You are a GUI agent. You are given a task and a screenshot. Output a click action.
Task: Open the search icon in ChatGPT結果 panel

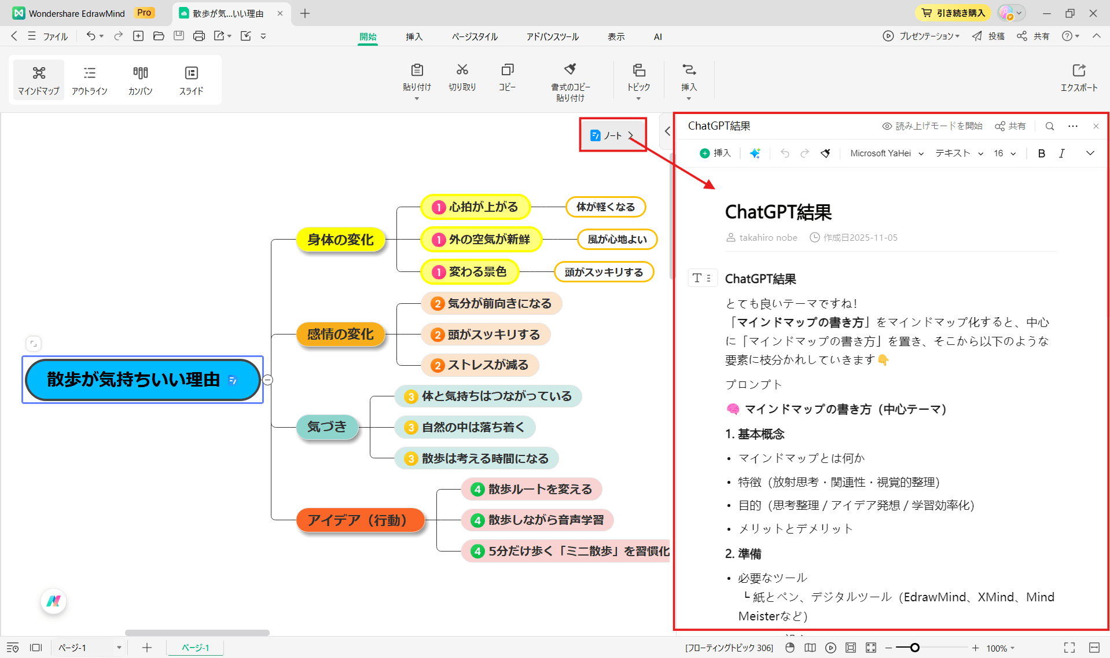1049,126
